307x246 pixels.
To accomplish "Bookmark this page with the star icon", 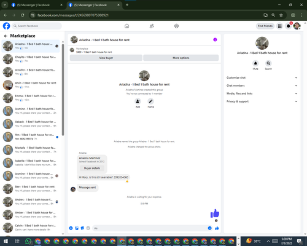I will click(x=281, y=15).
